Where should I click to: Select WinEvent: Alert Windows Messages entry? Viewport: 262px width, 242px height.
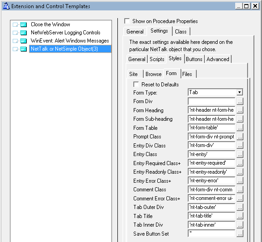pyautogui.click(x=70, y=41)
